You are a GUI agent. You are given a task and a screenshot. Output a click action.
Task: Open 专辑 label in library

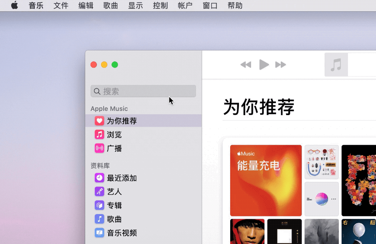coord(114,206)
